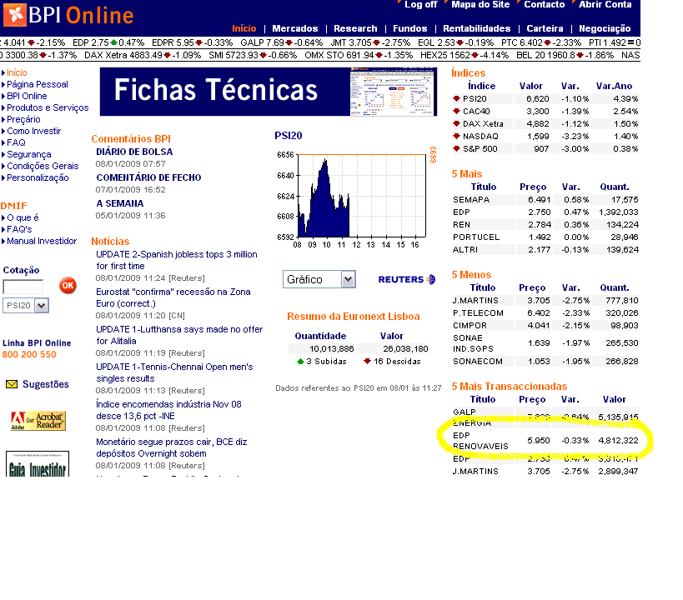Click P.TELECOM in 5 Menos table
Viewport: 683px width, 600px height.
479,313
